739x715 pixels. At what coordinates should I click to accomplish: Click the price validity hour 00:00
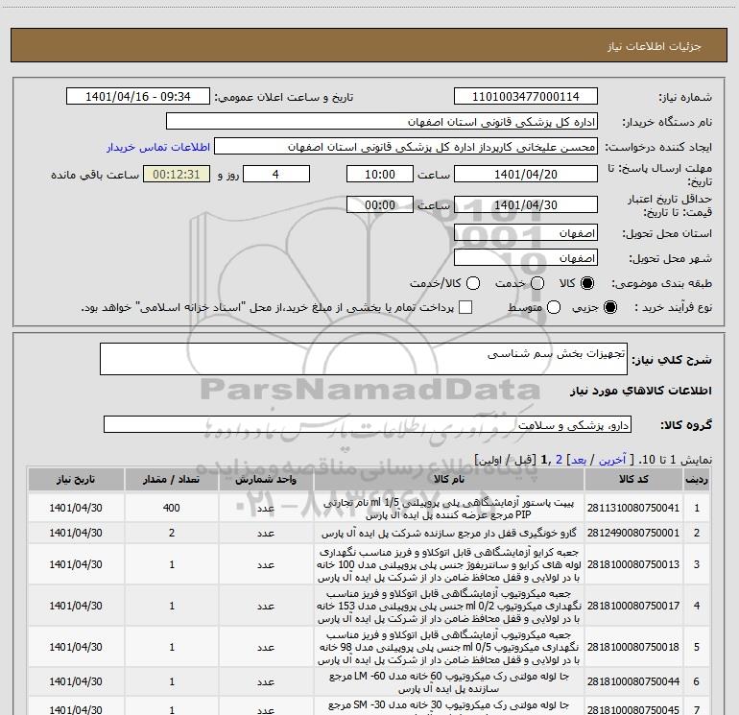(380, 204)
